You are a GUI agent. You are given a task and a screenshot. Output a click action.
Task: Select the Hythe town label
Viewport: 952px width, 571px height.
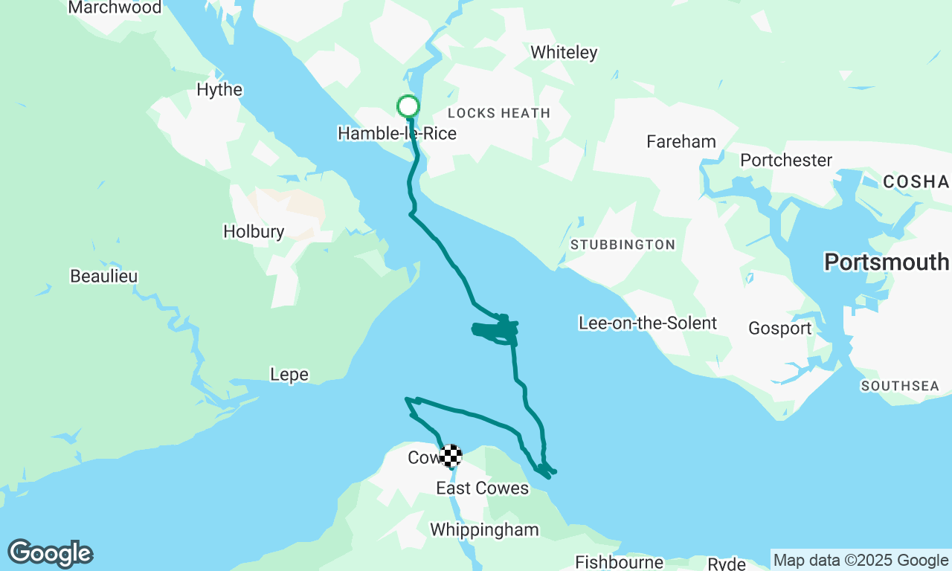click(219, 90)
